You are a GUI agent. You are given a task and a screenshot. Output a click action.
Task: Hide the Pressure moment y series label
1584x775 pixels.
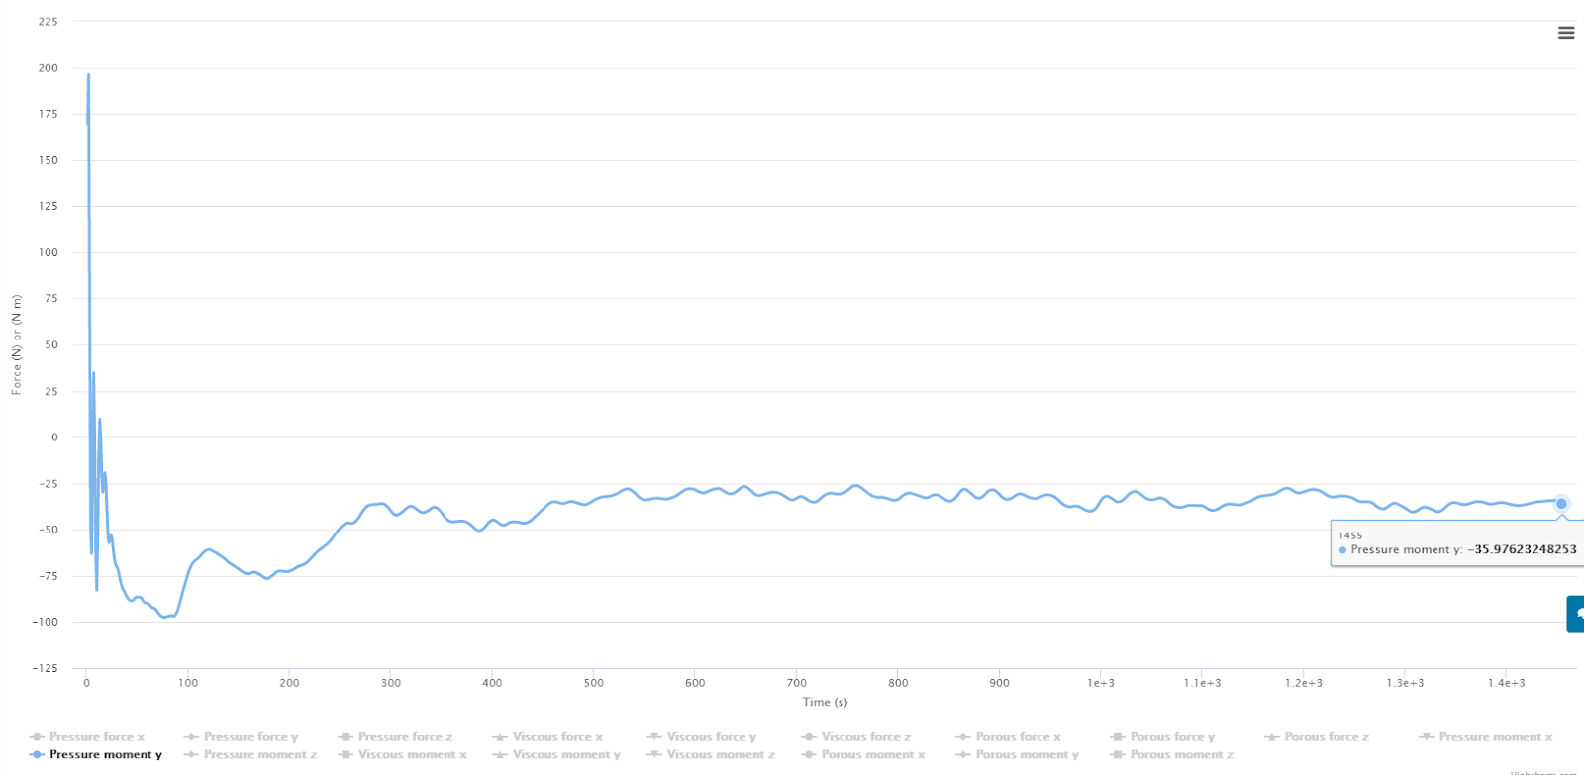pos(106,754)
